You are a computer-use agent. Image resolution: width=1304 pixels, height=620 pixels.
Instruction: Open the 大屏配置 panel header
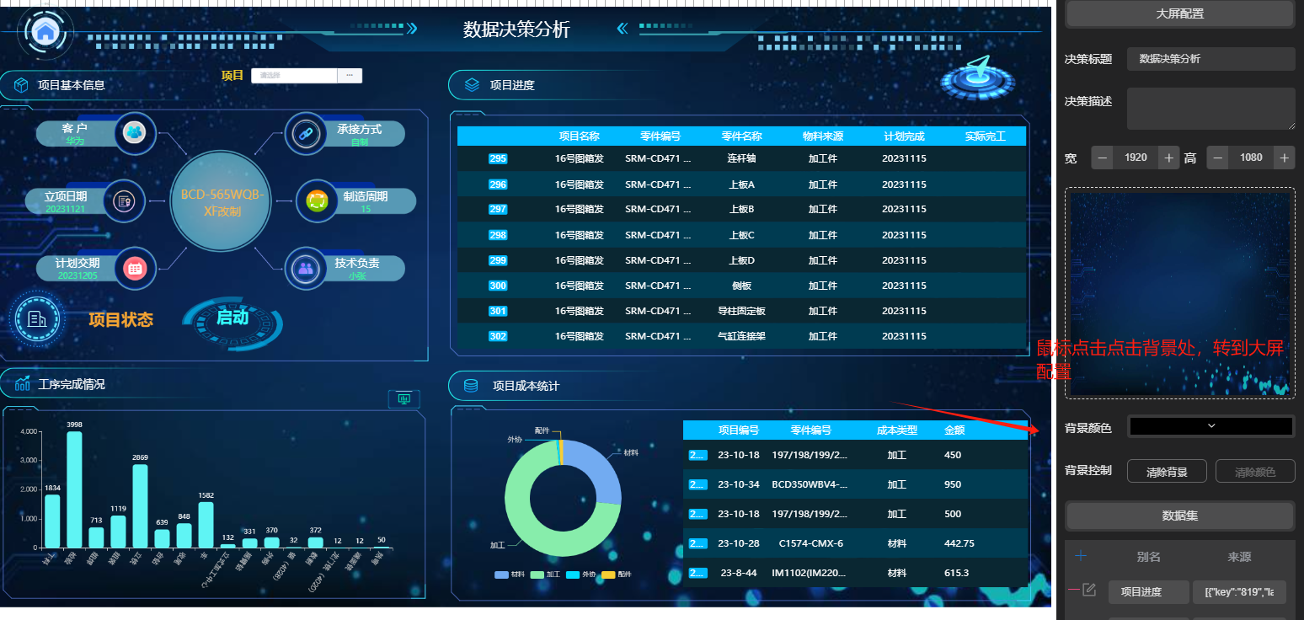1179,13
